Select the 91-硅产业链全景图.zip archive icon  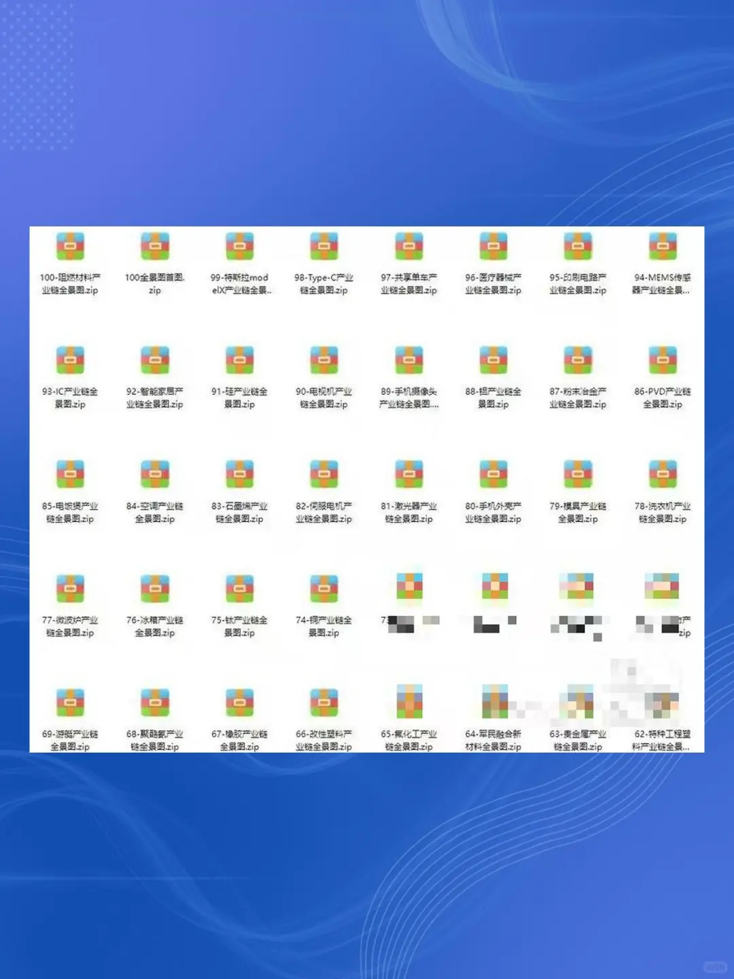click(240, 360)
